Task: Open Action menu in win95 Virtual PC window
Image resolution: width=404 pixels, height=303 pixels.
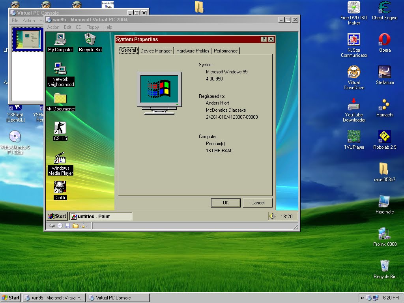Action: [53, 27]
